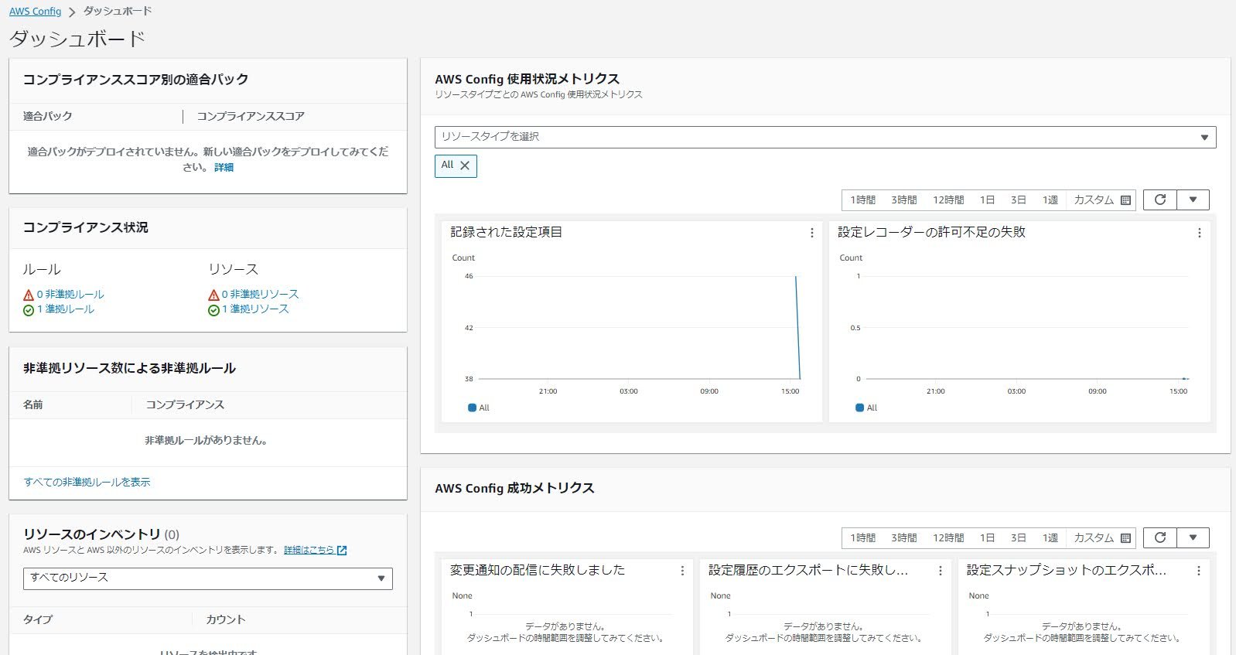Click the green check icon beside 準拠リソース
Viewport: 1236px width, 655px height.
tap(213, 310)
